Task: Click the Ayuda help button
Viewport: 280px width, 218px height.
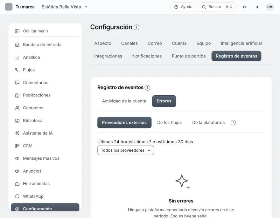Action: 183,7
